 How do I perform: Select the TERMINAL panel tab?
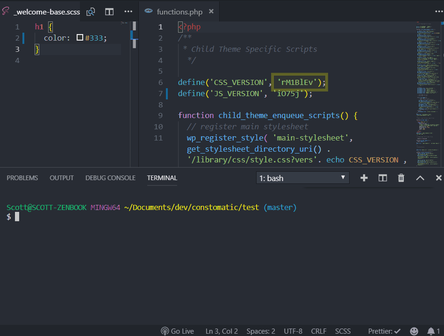point(162,178)
